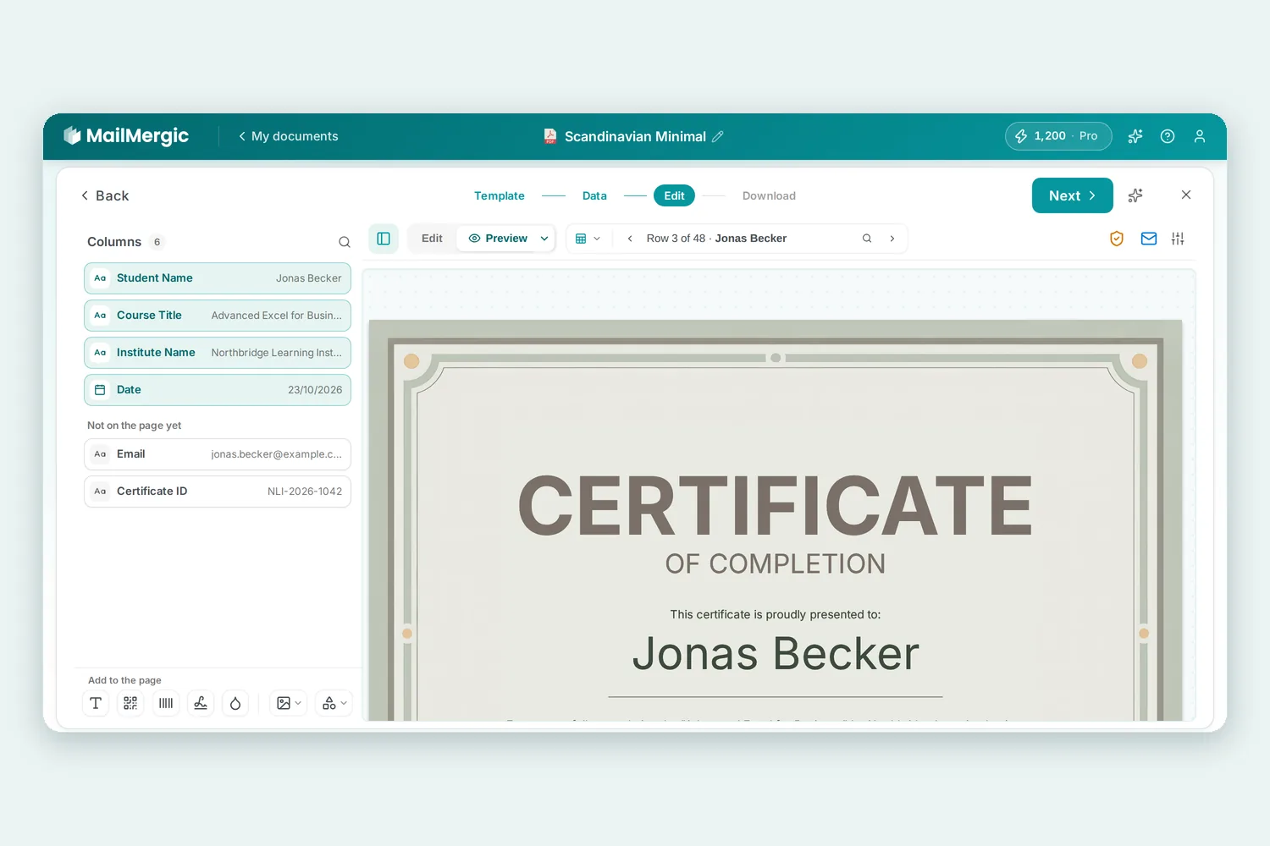The image size is (1270, 846).
Task: Close the editor with the X button
Action: pyautogui.click(x=1186, y=195)
